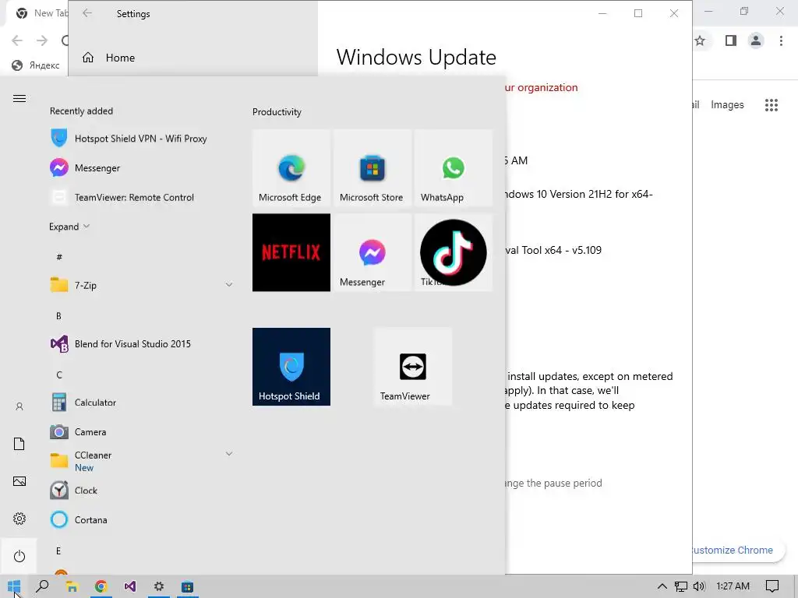Open the Microsoft Store tile

pyautogui.click(x=372, y=168)
